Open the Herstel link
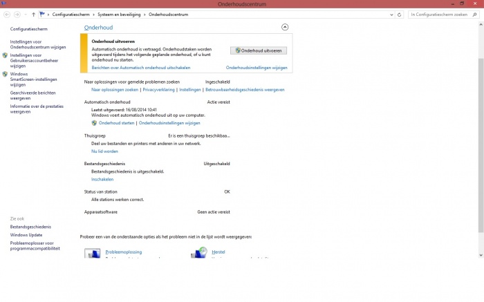Screen dimensions: 484x302 coord(218,252)
